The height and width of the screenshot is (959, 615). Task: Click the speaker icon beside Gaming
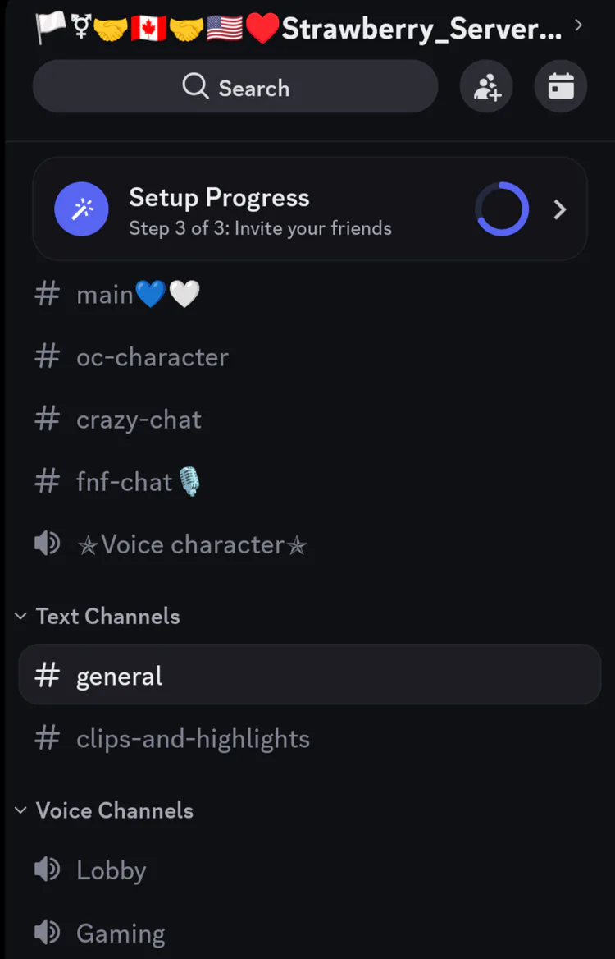[x=48, y=932]
